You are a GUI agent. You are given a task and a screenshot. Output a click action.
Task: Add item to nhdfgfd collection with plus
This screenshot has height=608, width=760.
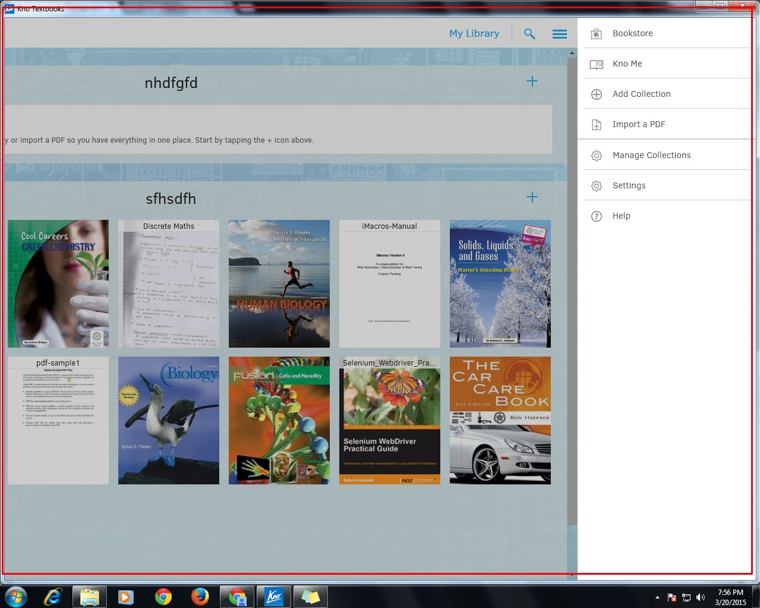(x=532, y=81)
